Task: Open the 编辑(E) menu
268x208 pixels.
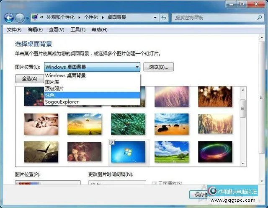Action: click(x=35, y=30)
